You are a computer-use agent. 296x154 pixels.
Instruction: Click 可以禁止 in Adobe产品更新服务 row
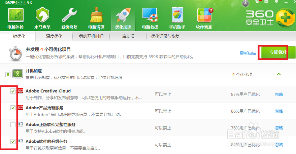coord(163,111)
